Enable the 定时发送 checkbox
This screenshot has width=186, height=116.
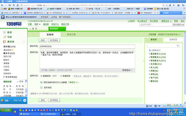41,88
